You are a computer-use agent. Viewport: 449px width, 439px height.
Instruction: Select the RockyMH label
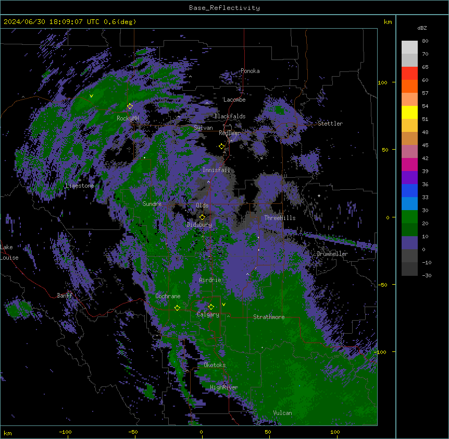[x=128, y=118]
